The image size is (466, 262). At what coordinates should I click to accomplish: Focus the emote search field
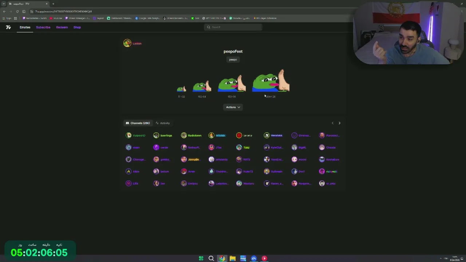point(233,27)
